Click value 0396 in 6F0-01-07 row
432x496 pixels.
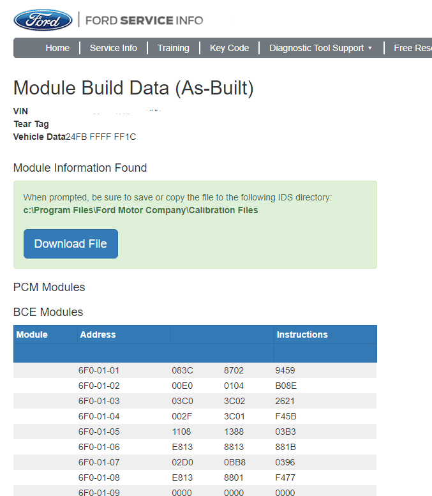pyautogui.click(x=285, y=462)
